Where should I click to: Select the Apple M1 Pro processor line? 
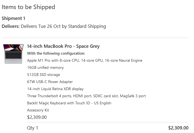click(85, 60)
